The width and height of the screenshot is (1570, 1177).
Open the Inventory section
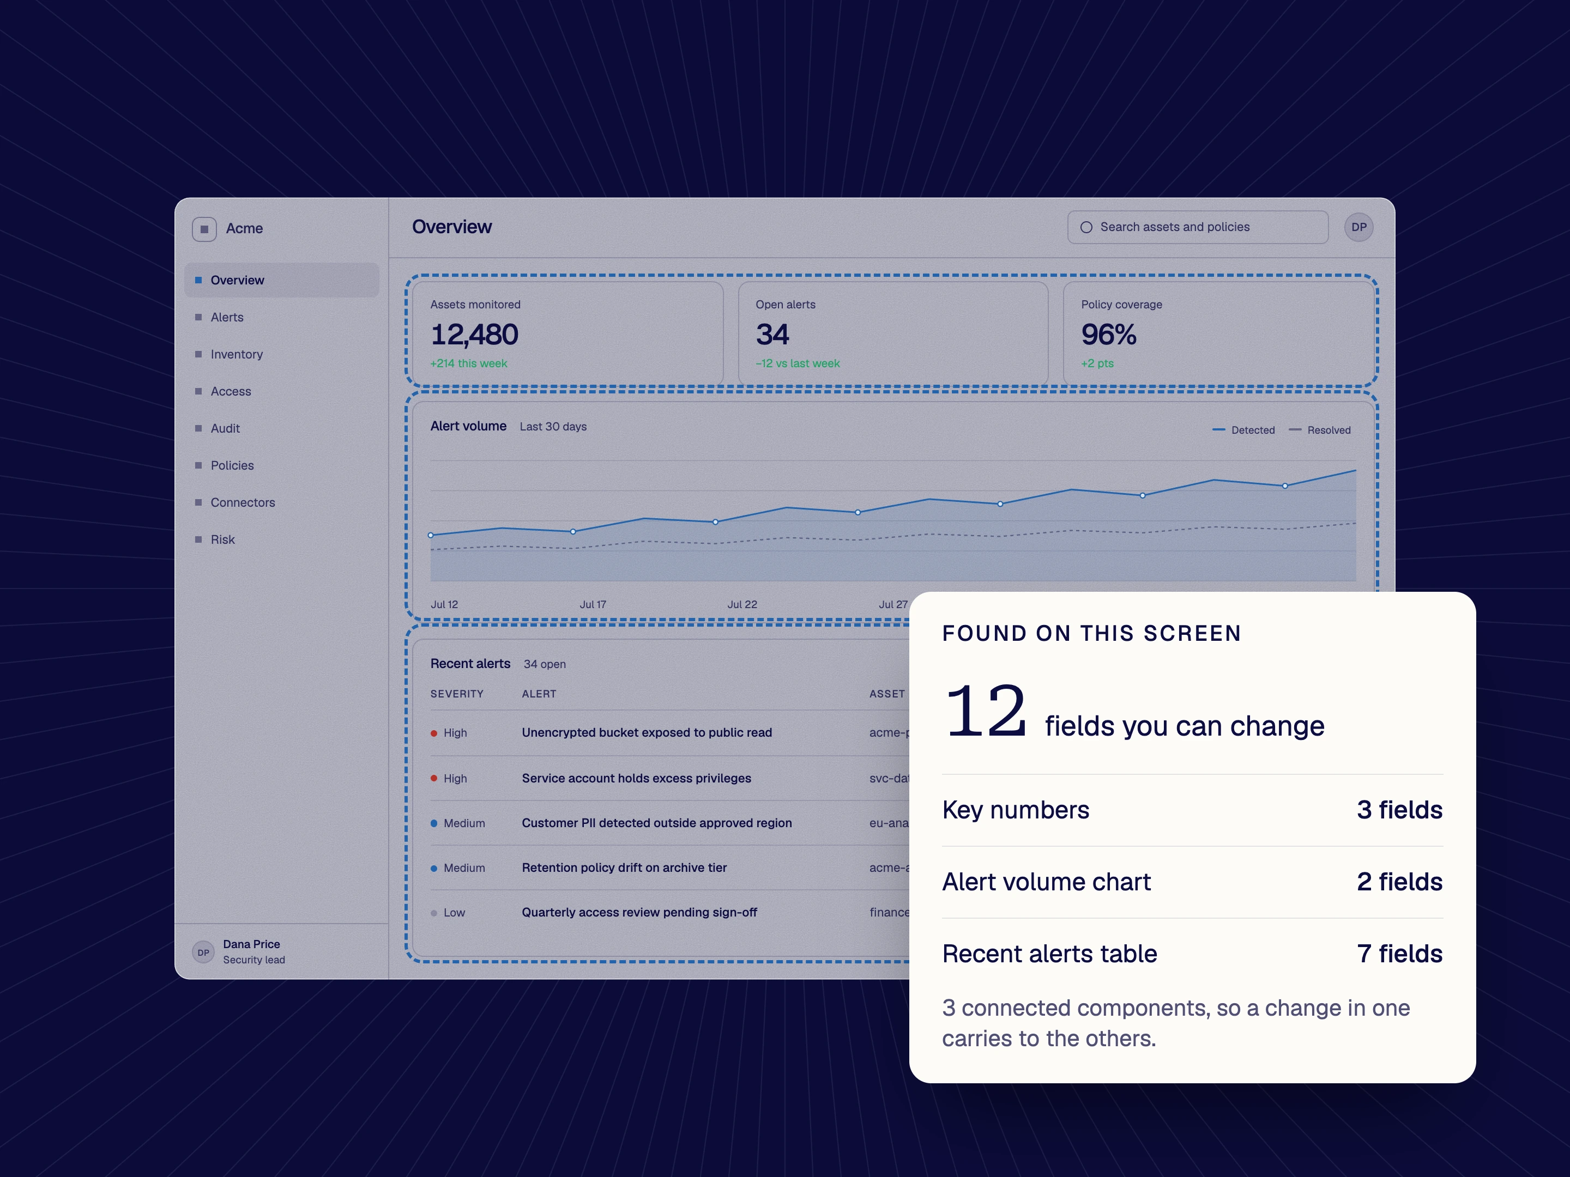[x=282, y=354]
